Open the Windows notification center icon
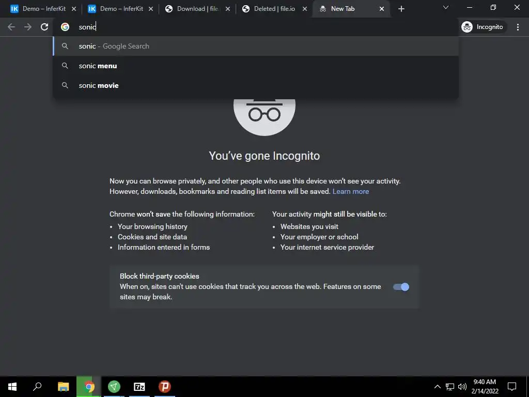Screen dimensions: 529x397 coord(512,387)
